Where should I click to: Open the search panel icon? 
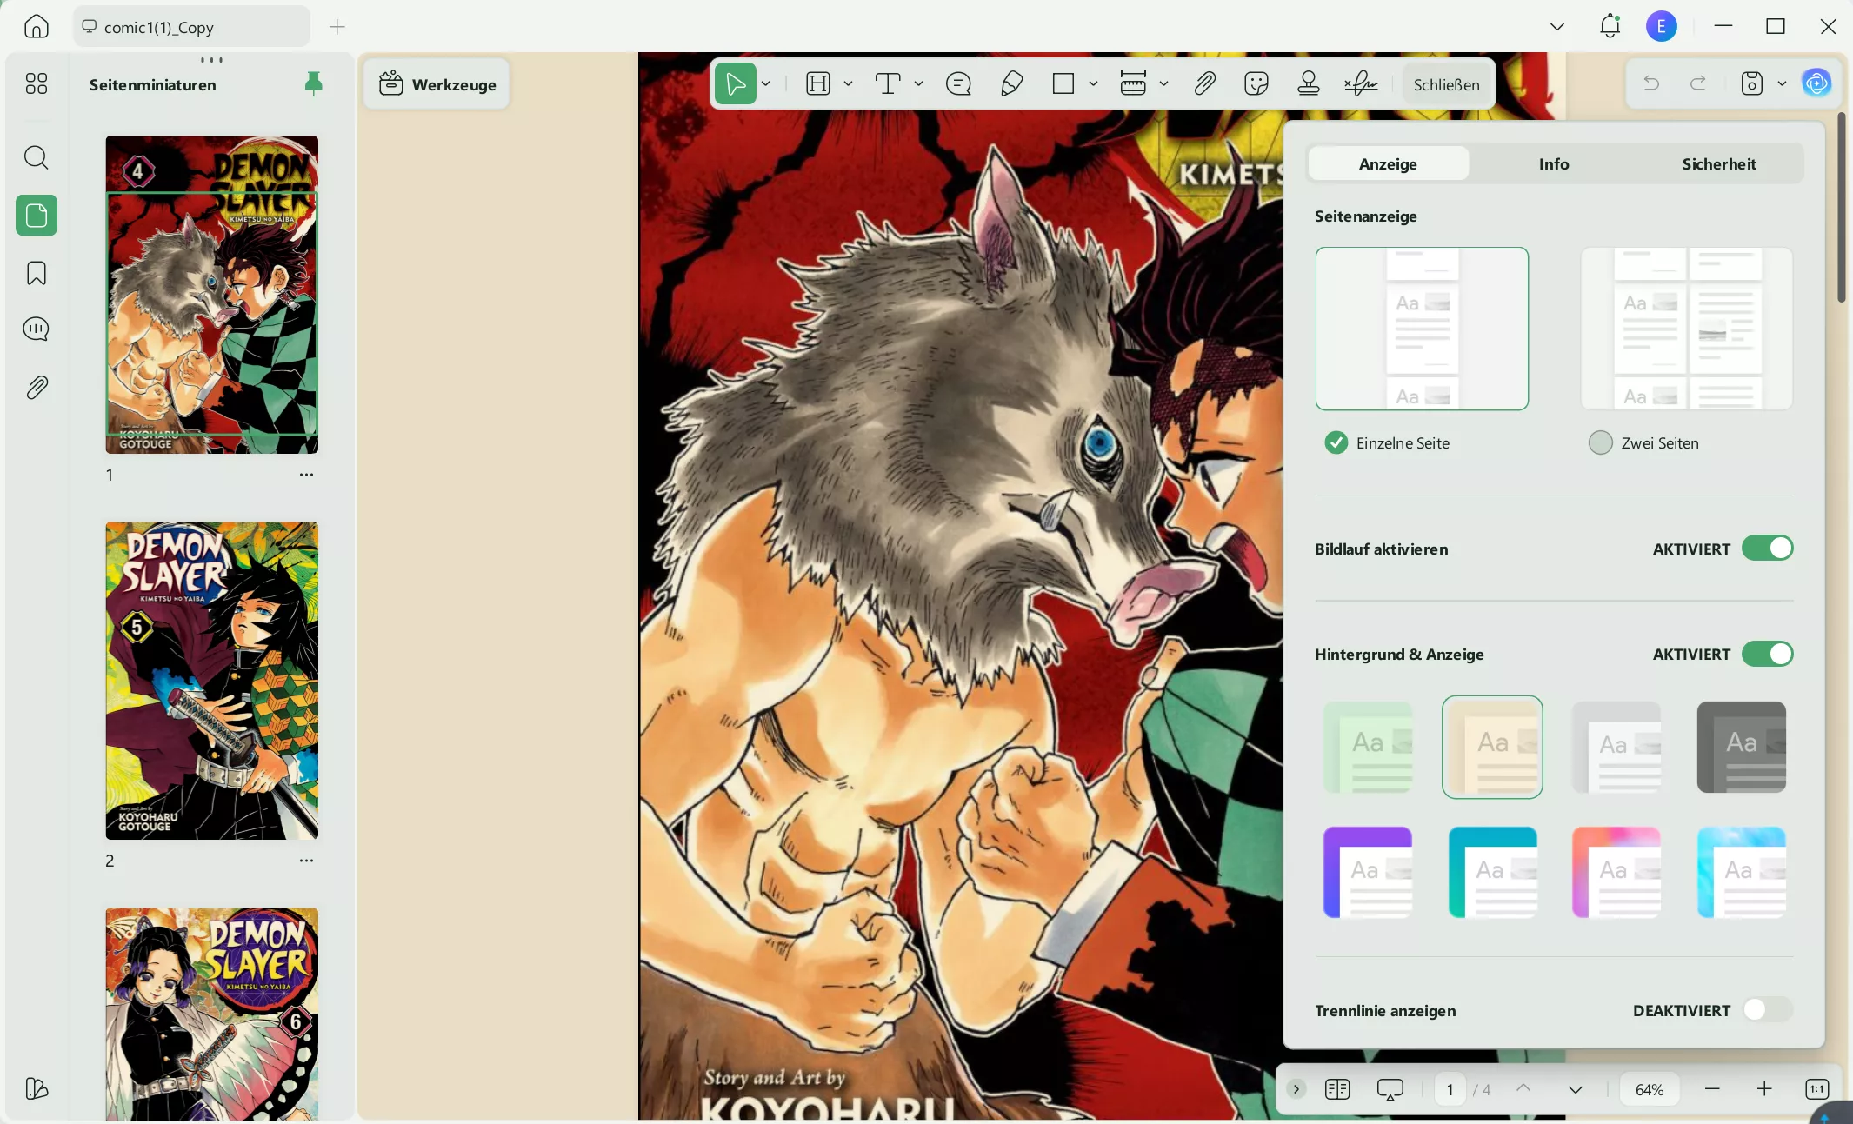(37, 157)
